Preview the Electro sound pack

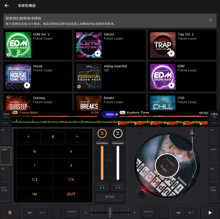(x=98, y=54)
